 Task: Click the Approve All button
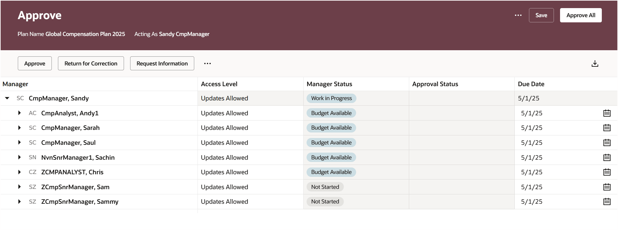tap(580, 15)
